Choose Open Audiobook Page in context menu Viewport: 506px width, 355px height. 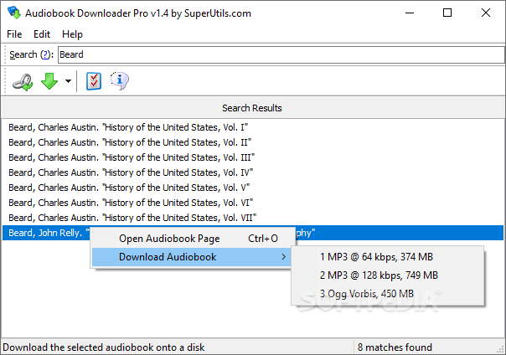click(x=193, y=239)
